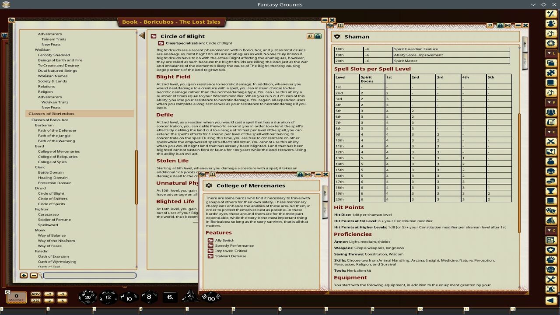The height and width of the screenshot is (315, 560).
Task: Collapse the Classes of Boricubos chapter
Action: coord(51,114)
